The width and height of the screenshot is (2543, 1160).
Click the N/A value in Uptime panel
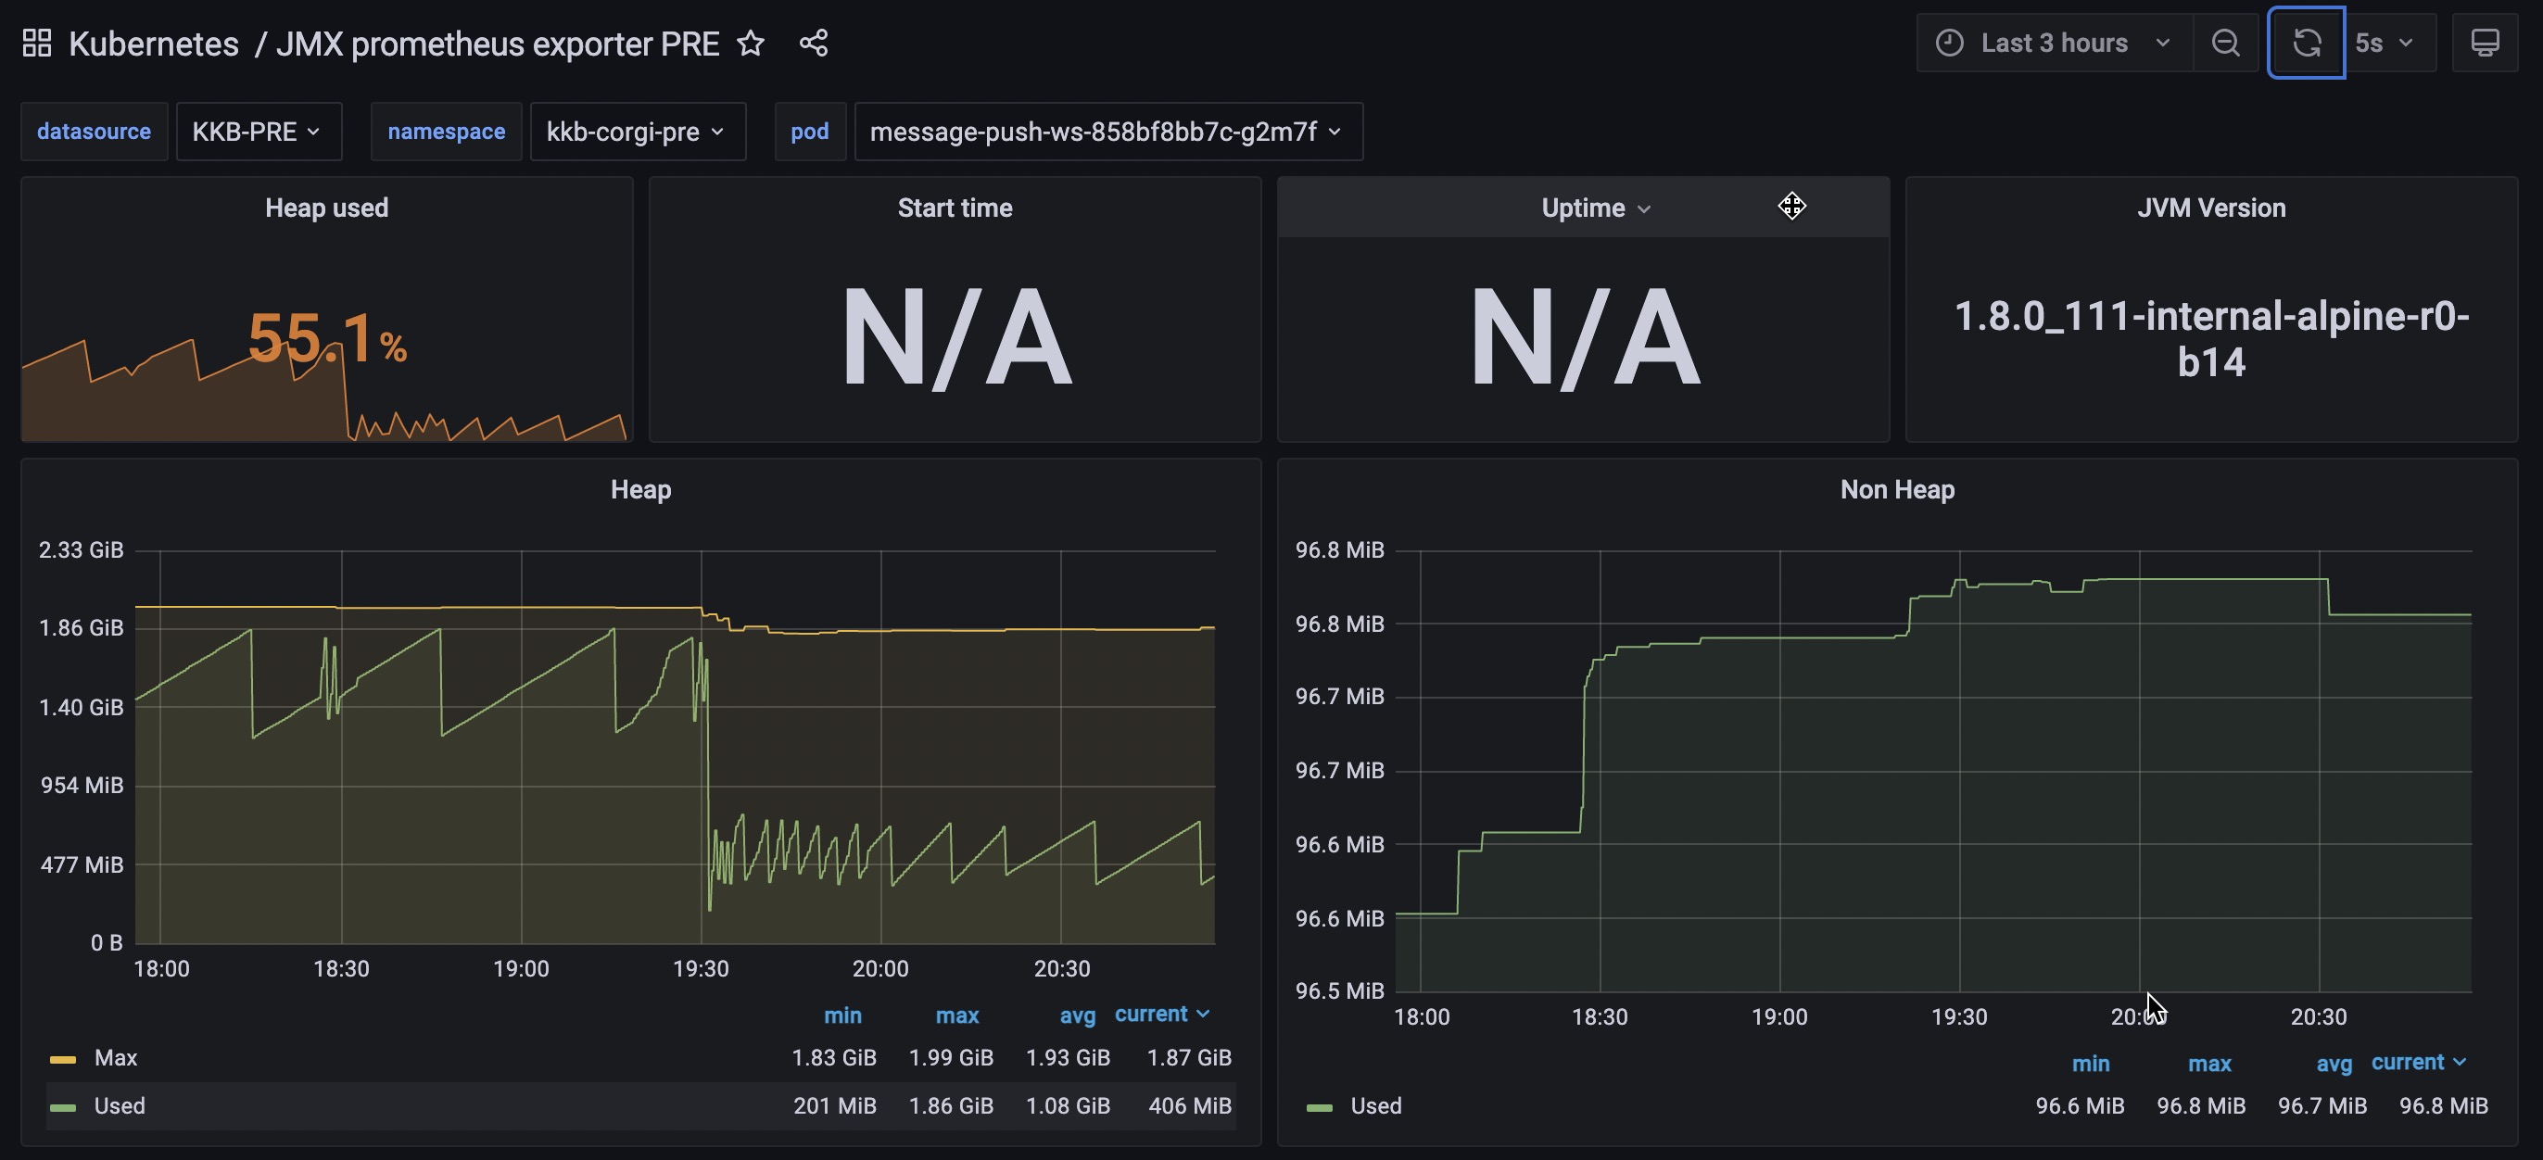point(1585,338)
